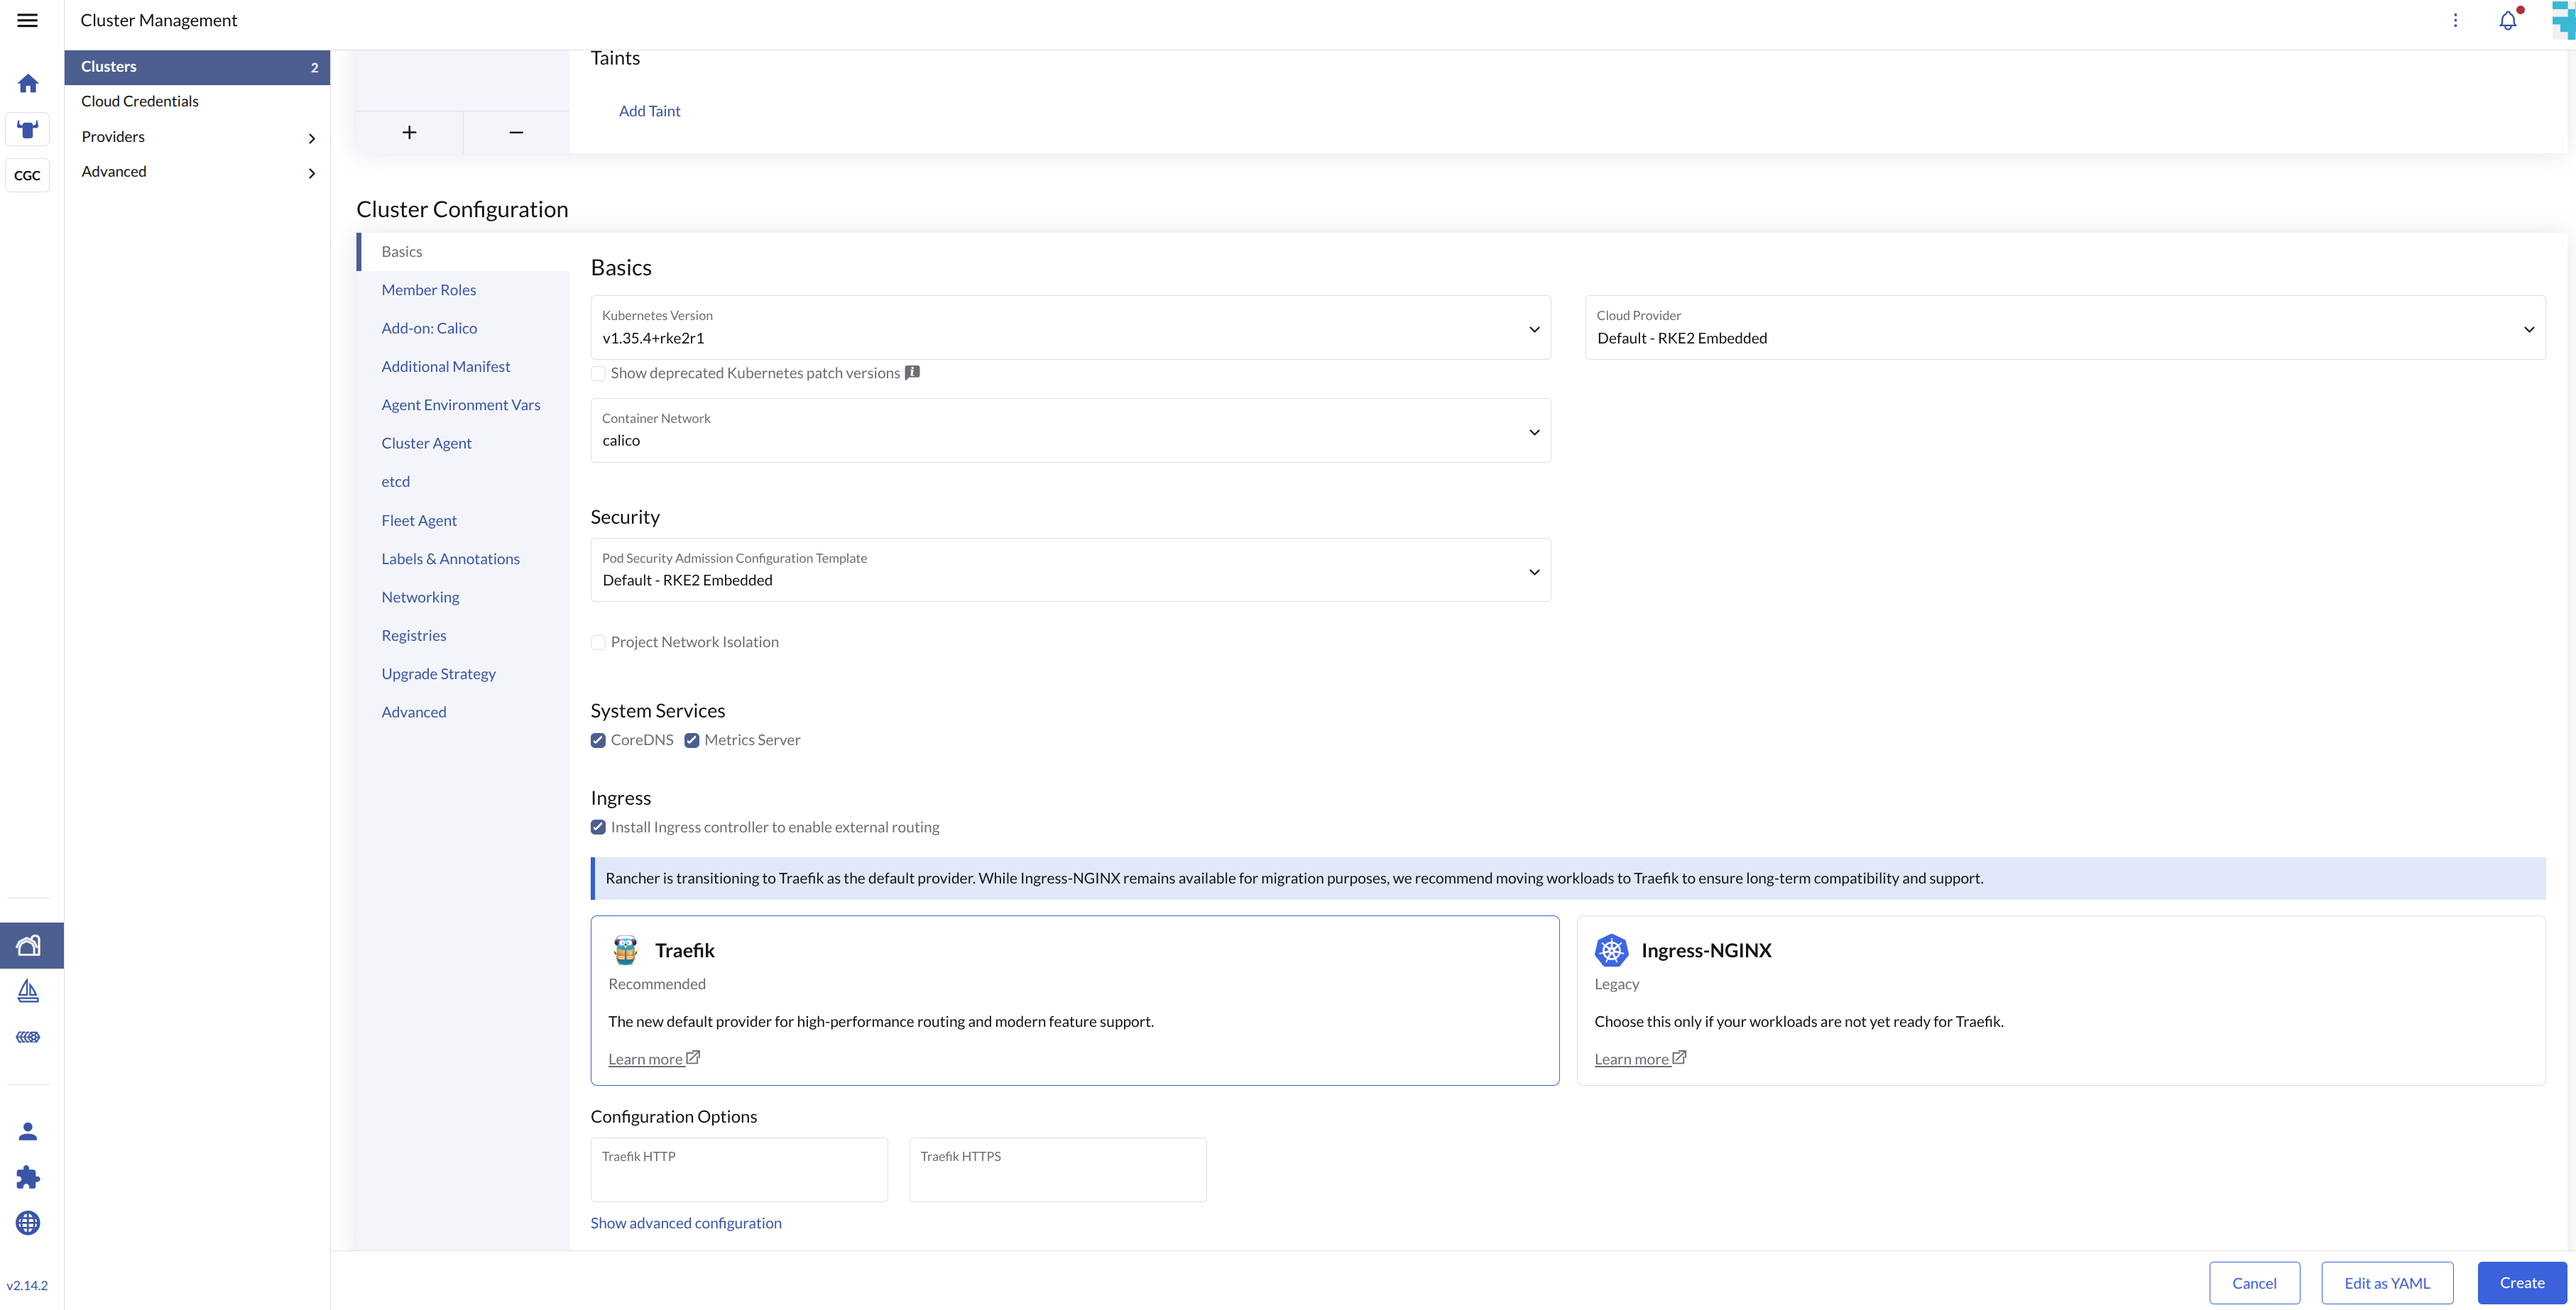This screenshot has height=1310, width=2576.
Task: Open Users & Authentication person icon
Action: pyautogui.click(x=28, y=1131)
